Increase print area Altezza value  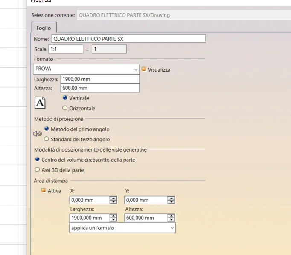point(171,216)
